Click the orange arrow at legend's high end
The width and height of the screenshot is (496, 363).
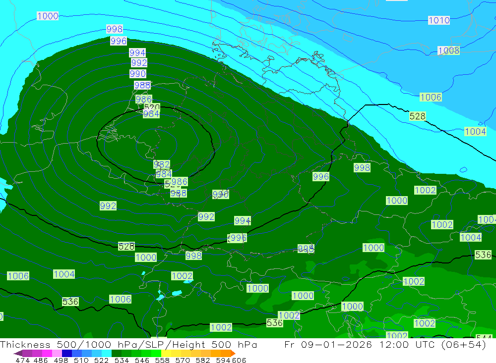coord(233,353)
